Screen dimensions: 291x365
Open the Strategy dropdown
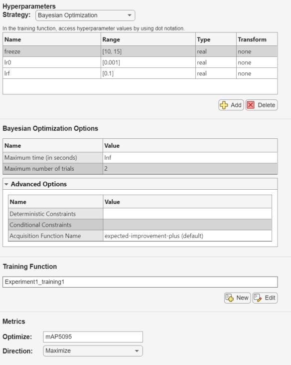point(85,15)
